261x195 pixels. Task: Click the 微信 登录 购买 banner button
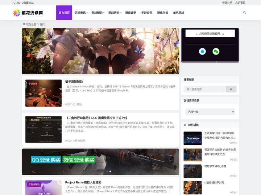pyautogui.click(x=79, y=160)
